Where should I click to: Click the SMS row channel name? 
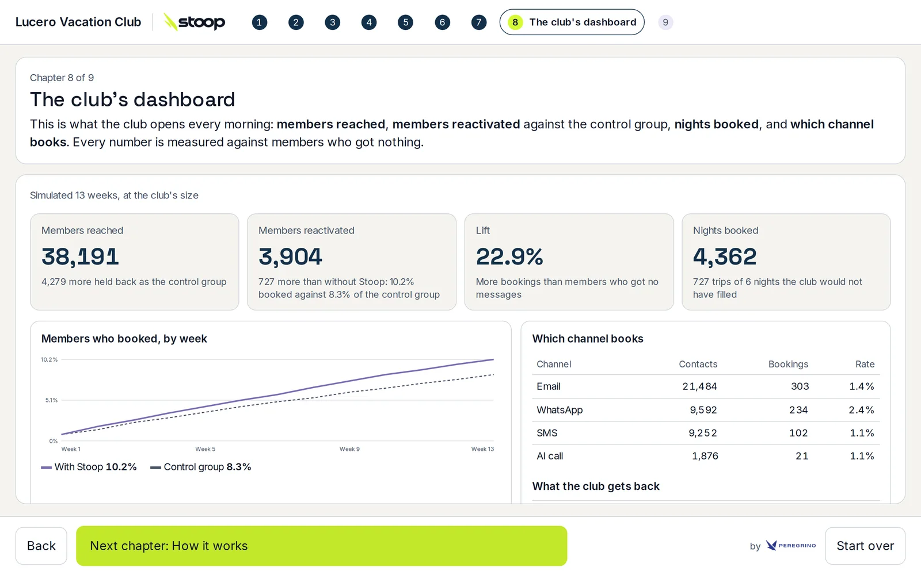click(x=547, y=433)
